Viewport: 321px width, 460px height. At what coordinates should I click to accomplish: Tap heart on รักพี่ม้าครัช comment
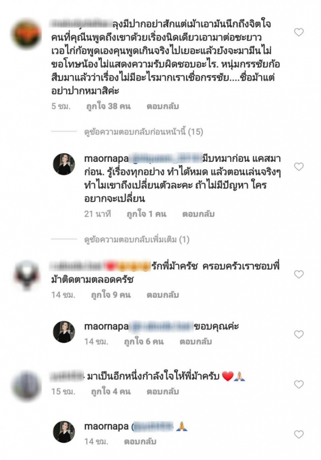click(x=299, y=274)
